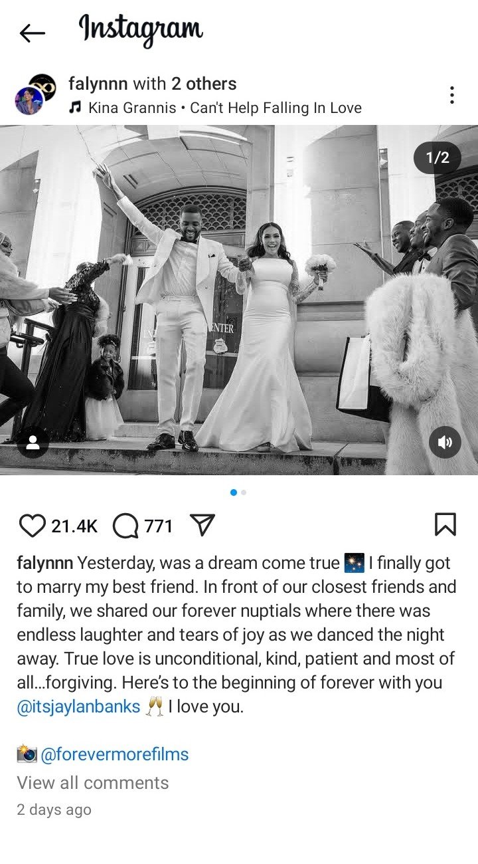
Task: Open the falynnn username in the header
Action: point(98,84)
